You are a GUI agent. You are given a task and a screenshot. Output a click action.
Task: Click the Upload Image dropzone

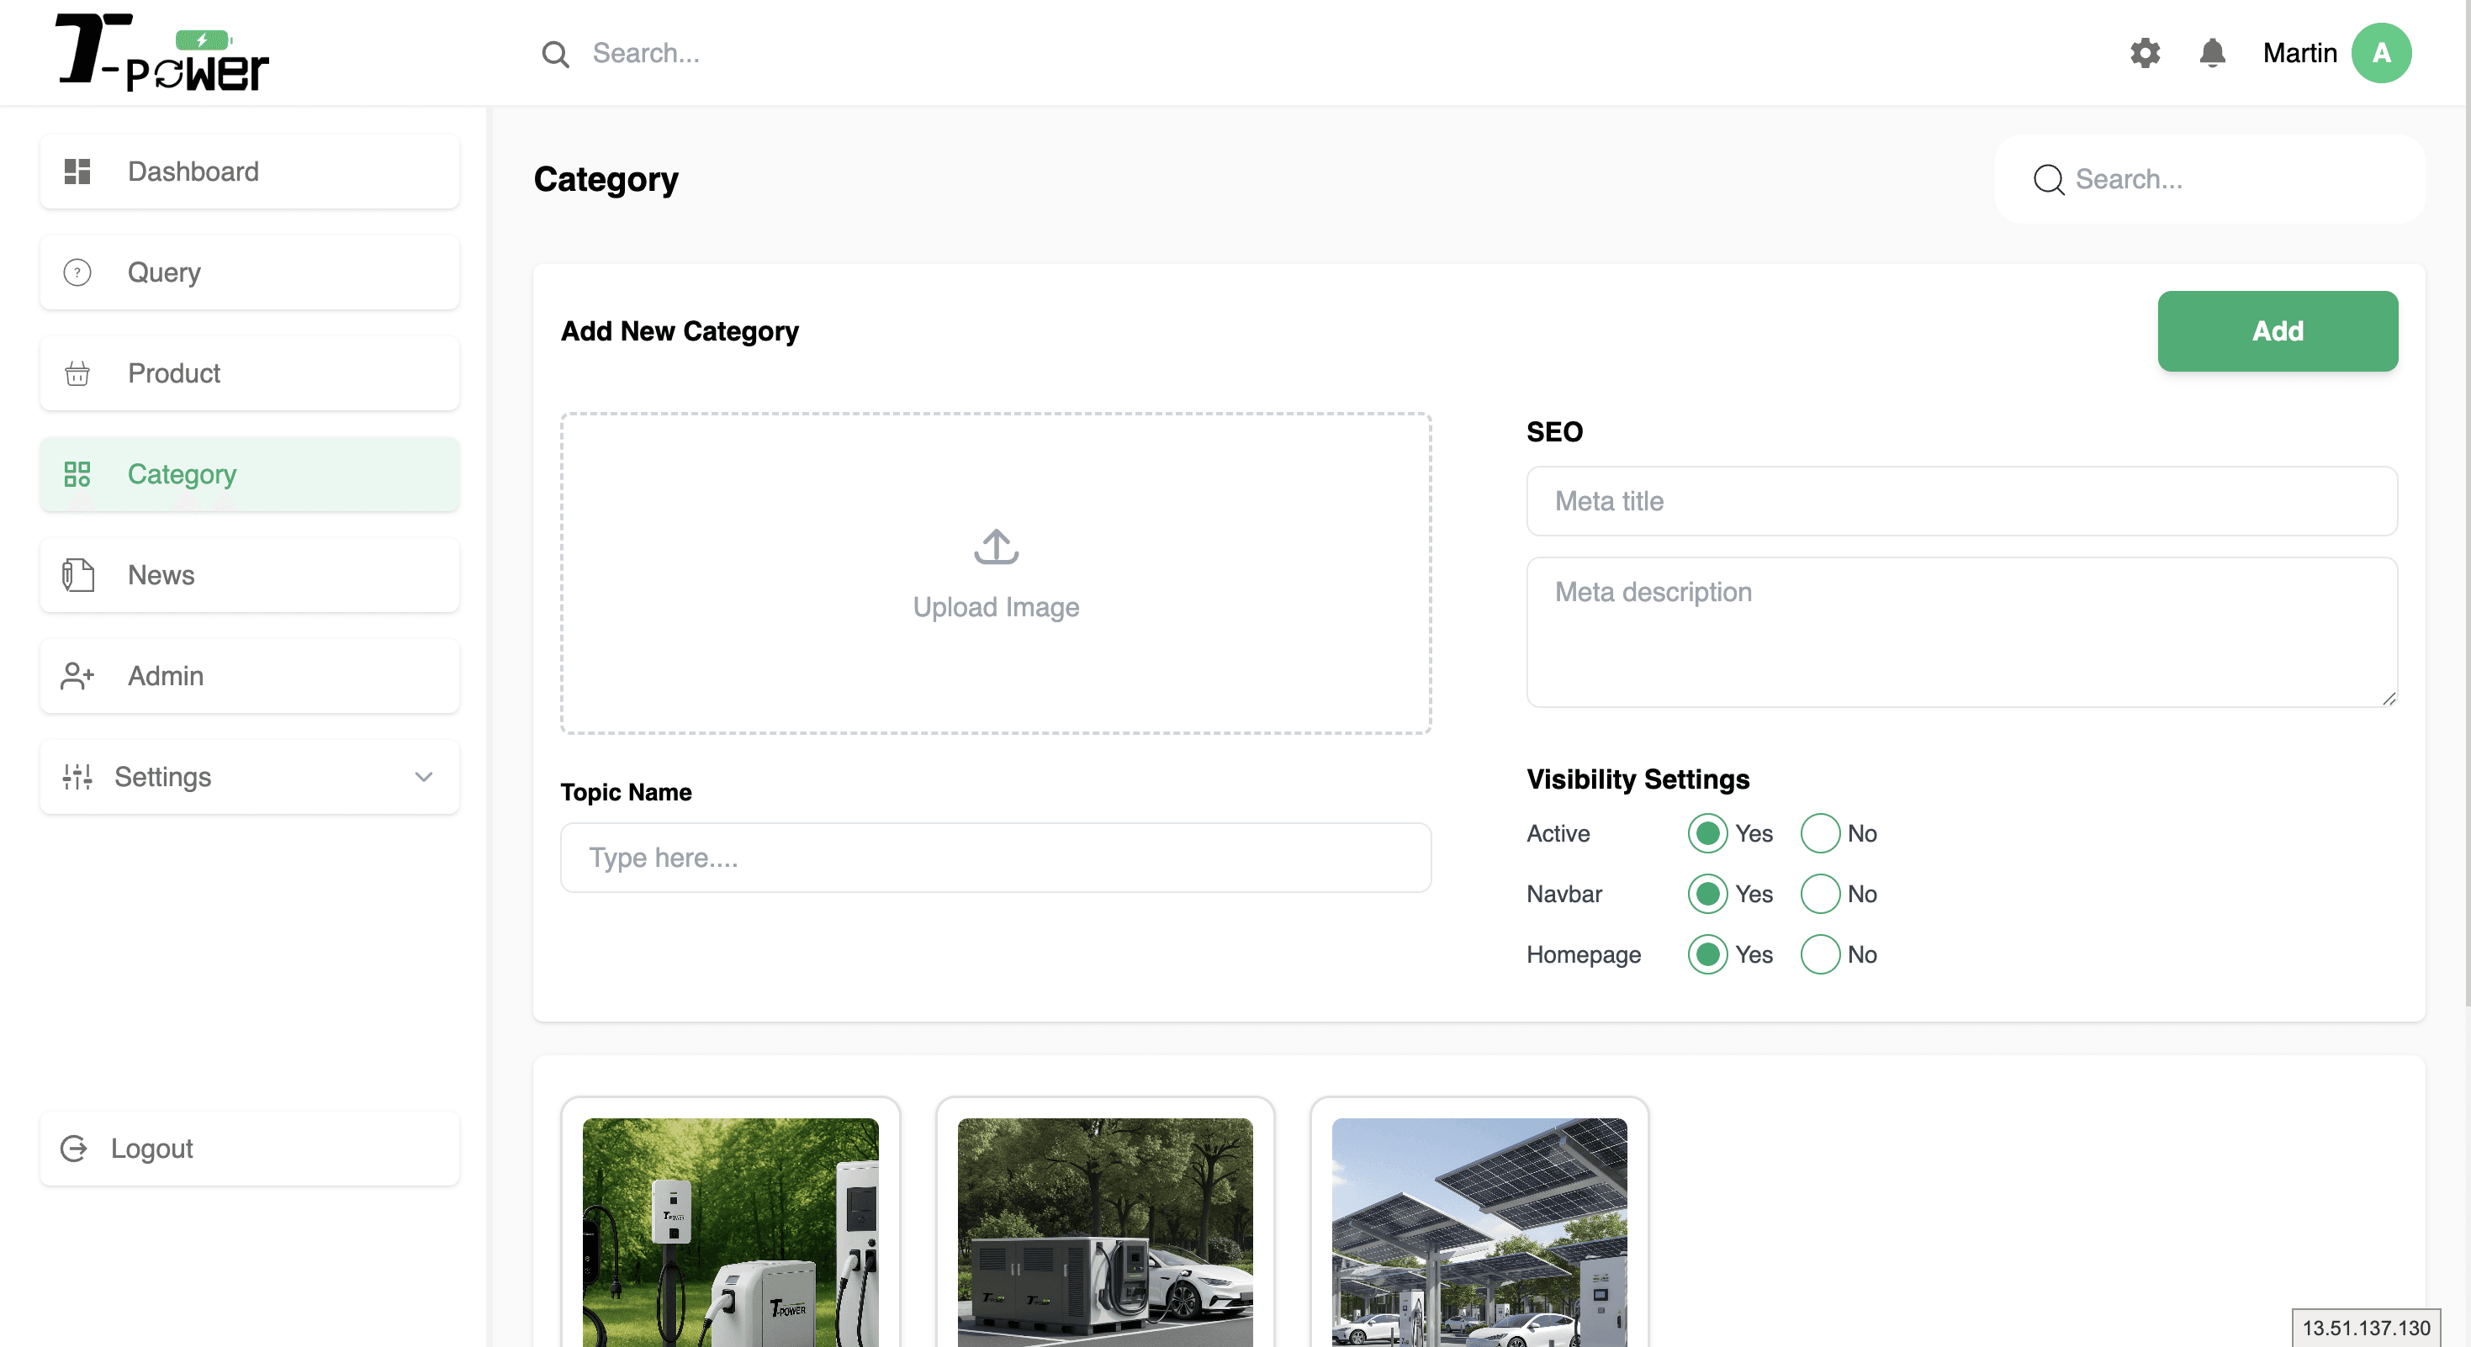coord(996,573)
